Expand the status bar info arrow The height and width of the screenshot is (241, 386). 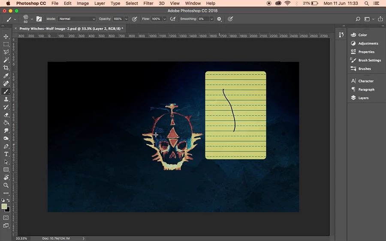pos(84,238)
